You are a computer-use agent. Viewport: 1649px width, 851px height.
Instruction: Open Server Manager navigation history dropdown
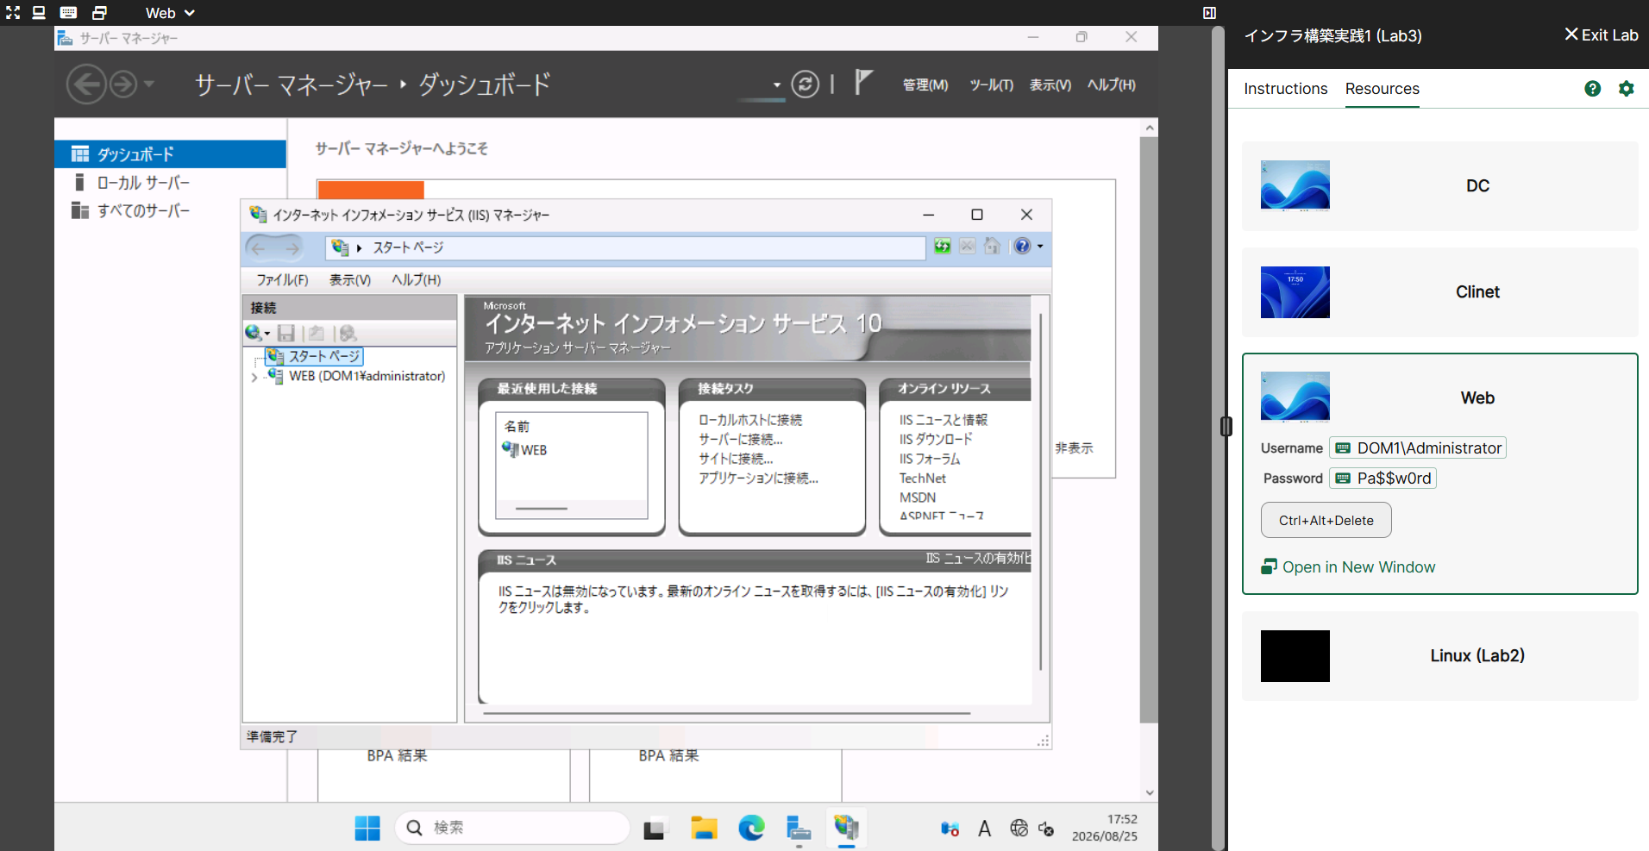[x=149, y=84]
